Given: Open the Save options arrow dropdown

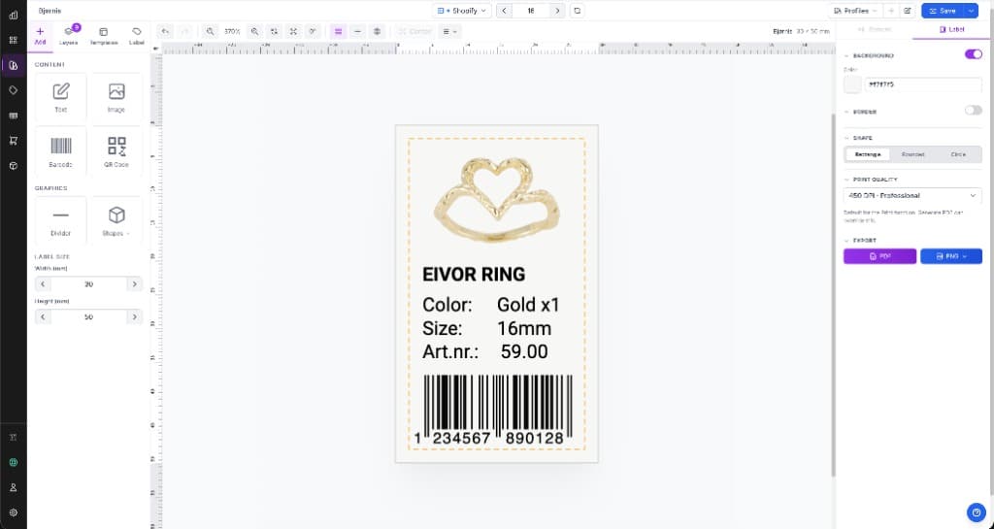Looking at the screenshot, I should coord(971,11).
